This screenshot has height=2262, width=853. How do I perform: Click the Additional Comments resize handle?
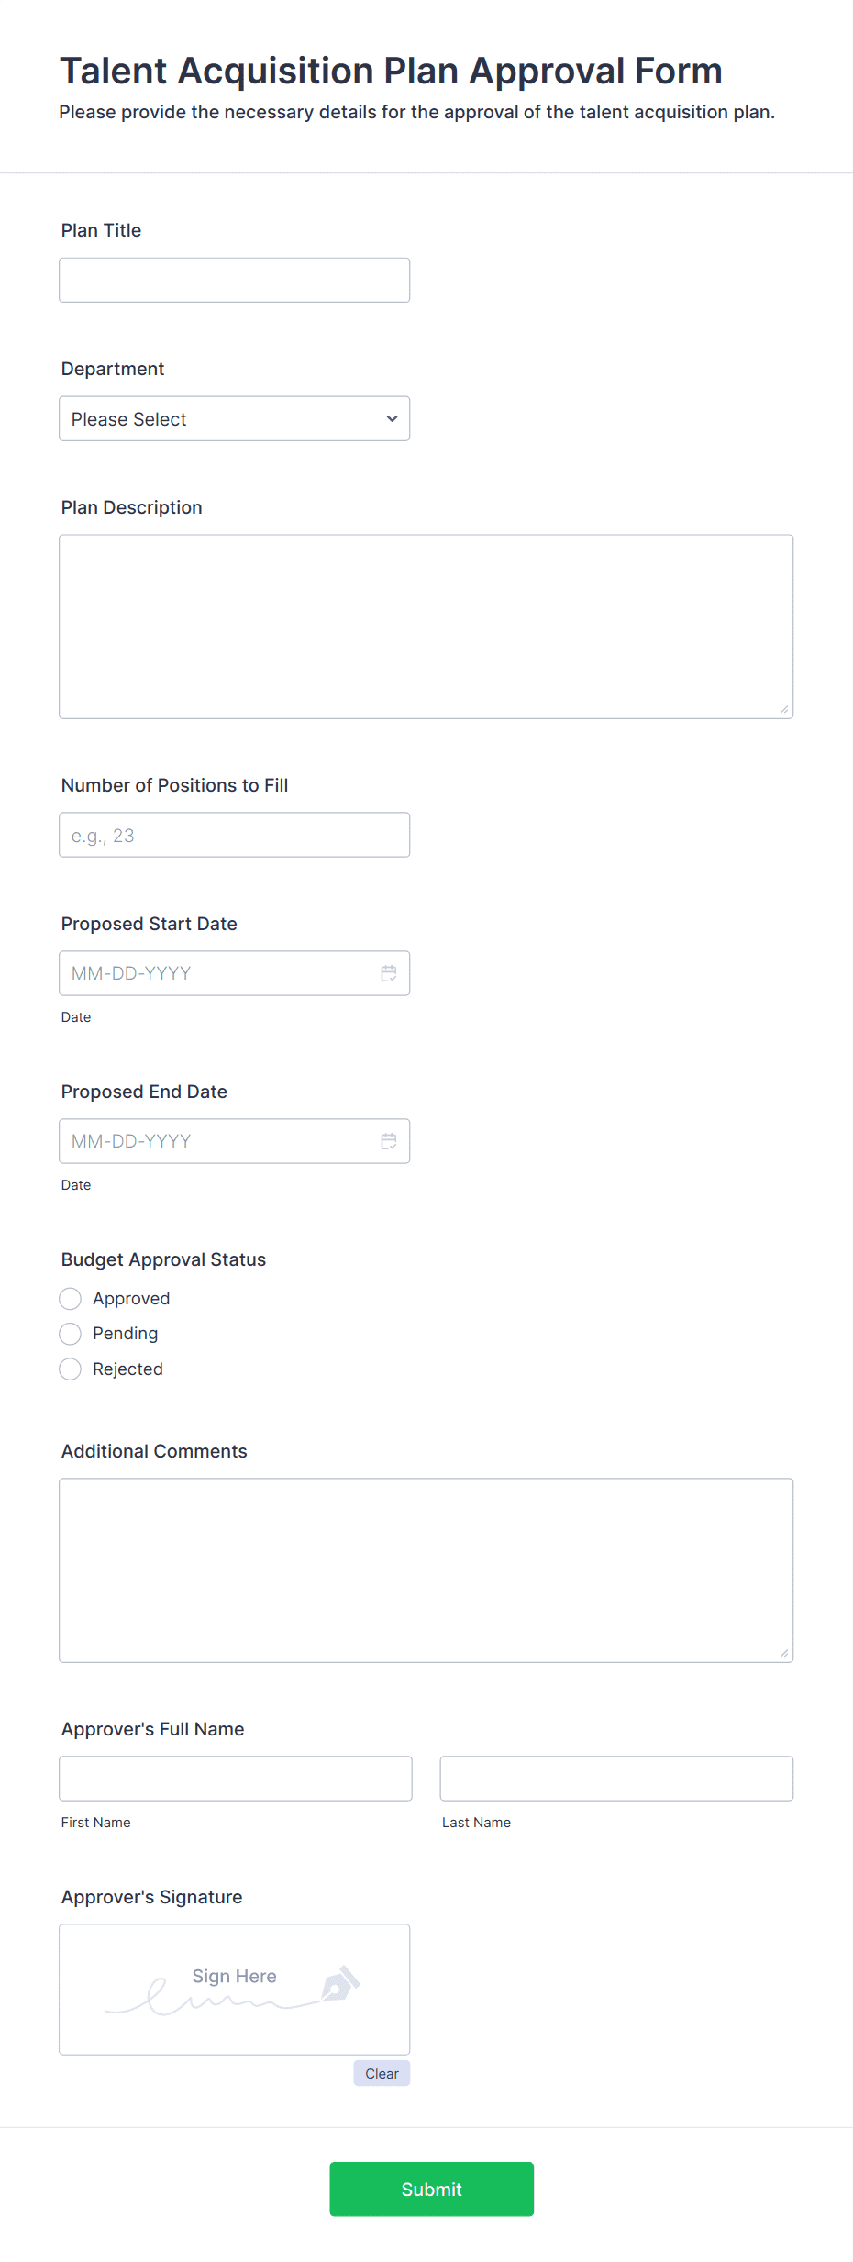click(x=784, y=1653)
